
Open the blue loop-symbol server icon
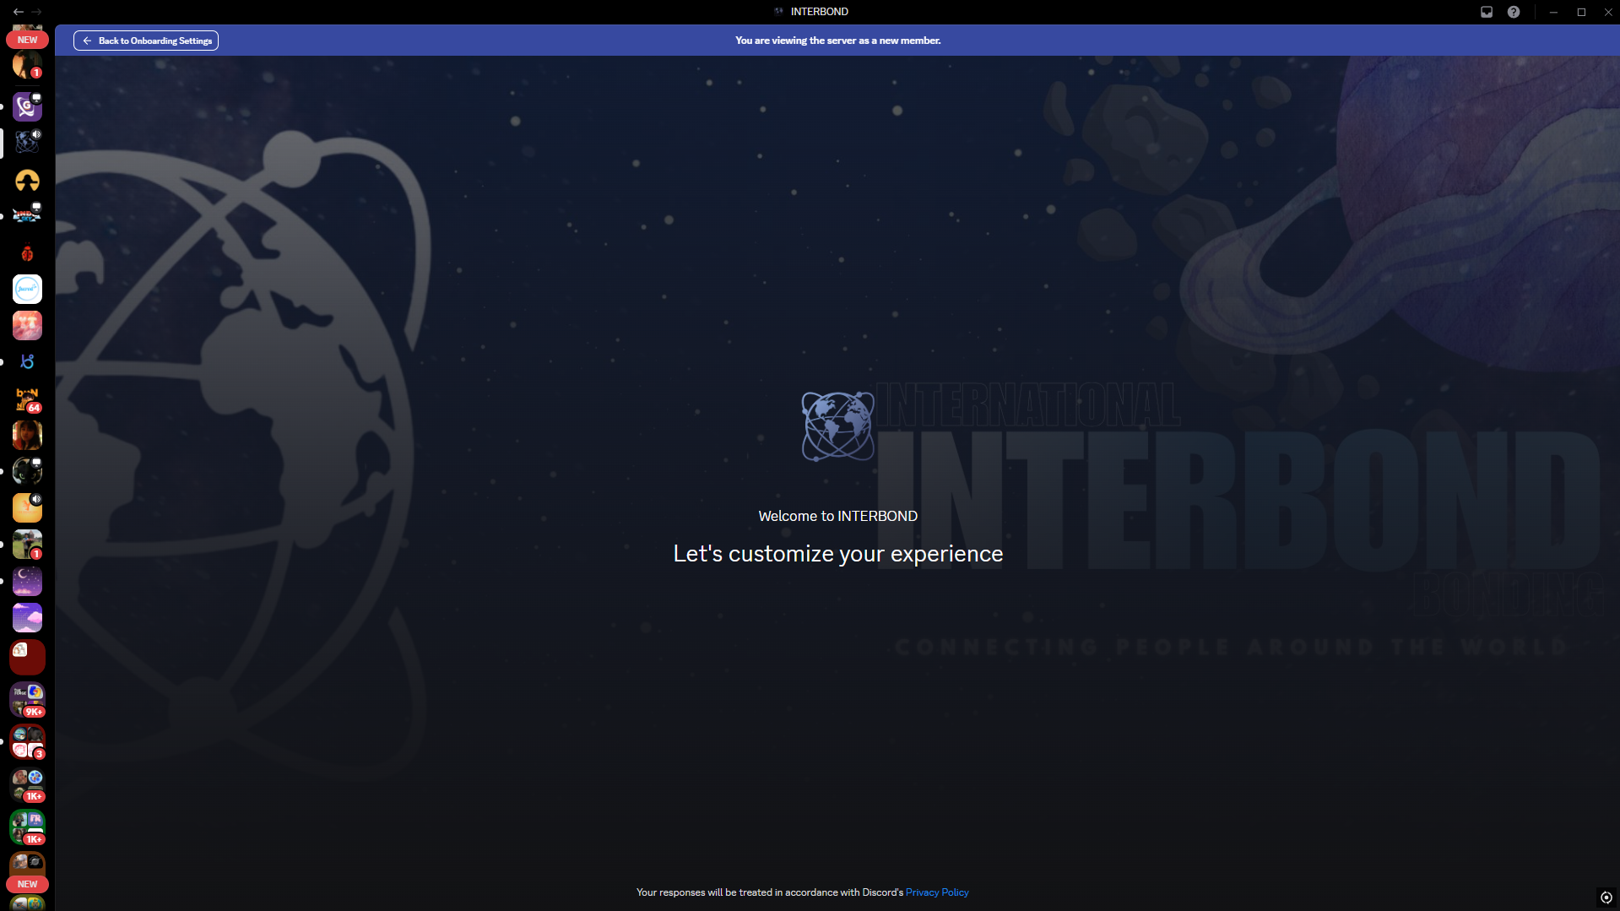point(27,361)
